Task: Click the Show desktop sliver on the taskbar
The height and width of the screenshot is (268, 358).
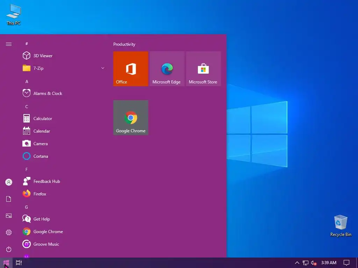Action: pos(357,263)
